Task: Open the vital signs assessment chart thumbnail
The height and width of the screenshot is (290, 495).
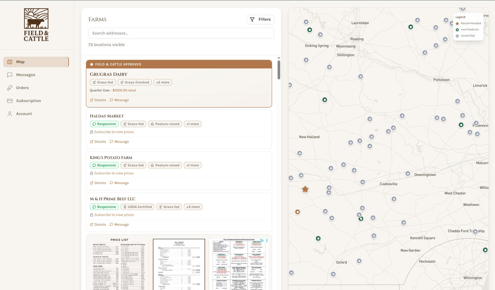Action: click(x=239, y=264)
